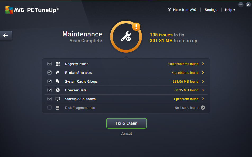
Task: Expand System Cache & Logs details chevron
Action: [x=203, y=81]
